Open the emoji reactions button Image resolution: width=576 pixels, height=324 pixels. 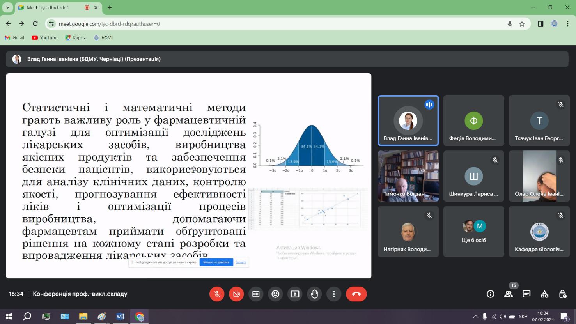(x=275, y=294)
